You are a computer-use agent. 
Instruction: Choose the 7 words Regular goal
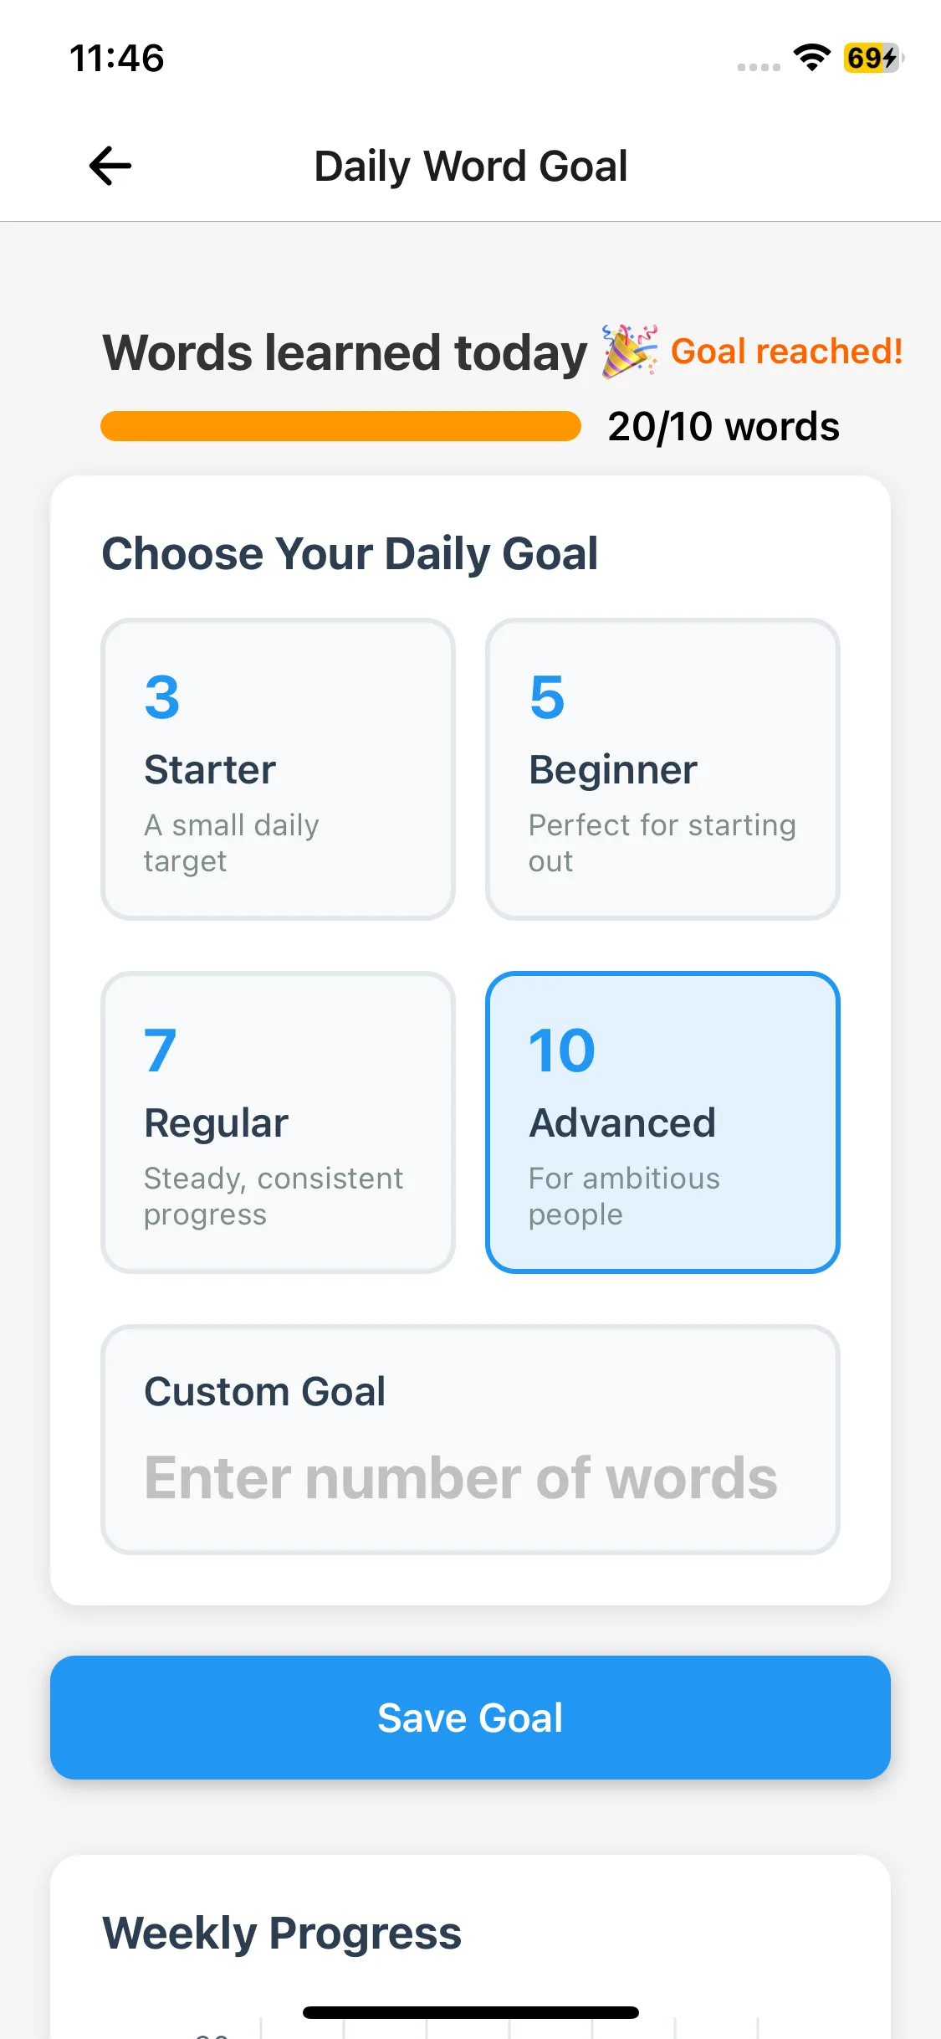click(278, 1122)
